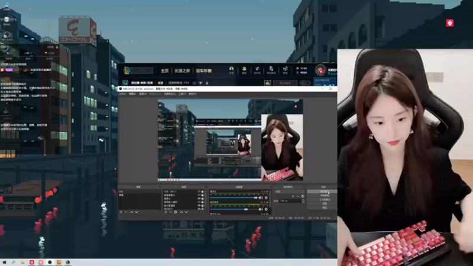Flip the toggle switch in League lobby bar

[305, 83]
